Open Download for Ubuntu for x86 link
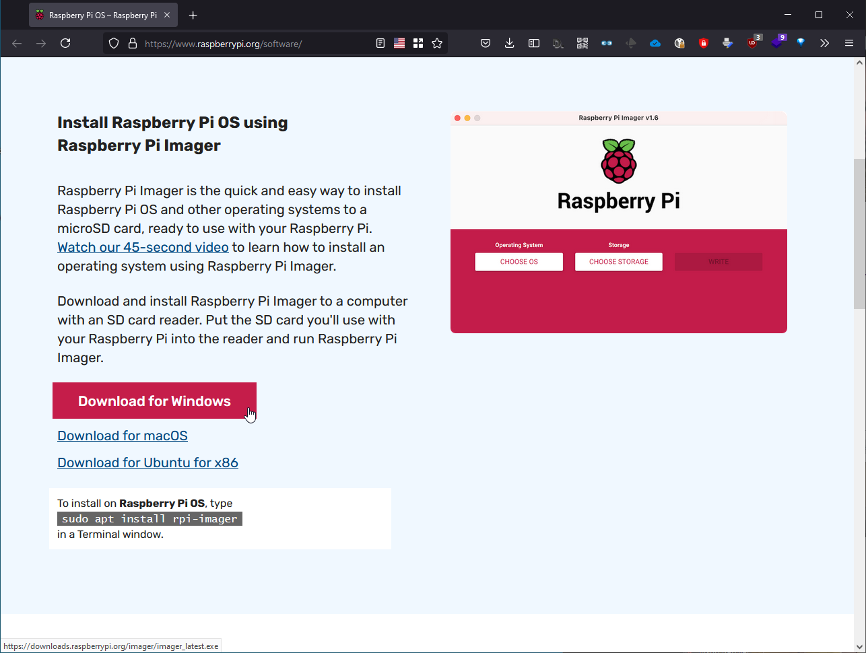Screen dimensions: 866x653 147,462
